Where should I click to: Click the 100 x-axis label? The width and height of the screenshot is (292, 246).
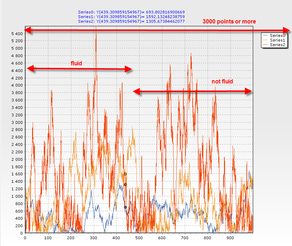[x=48, y=238]
